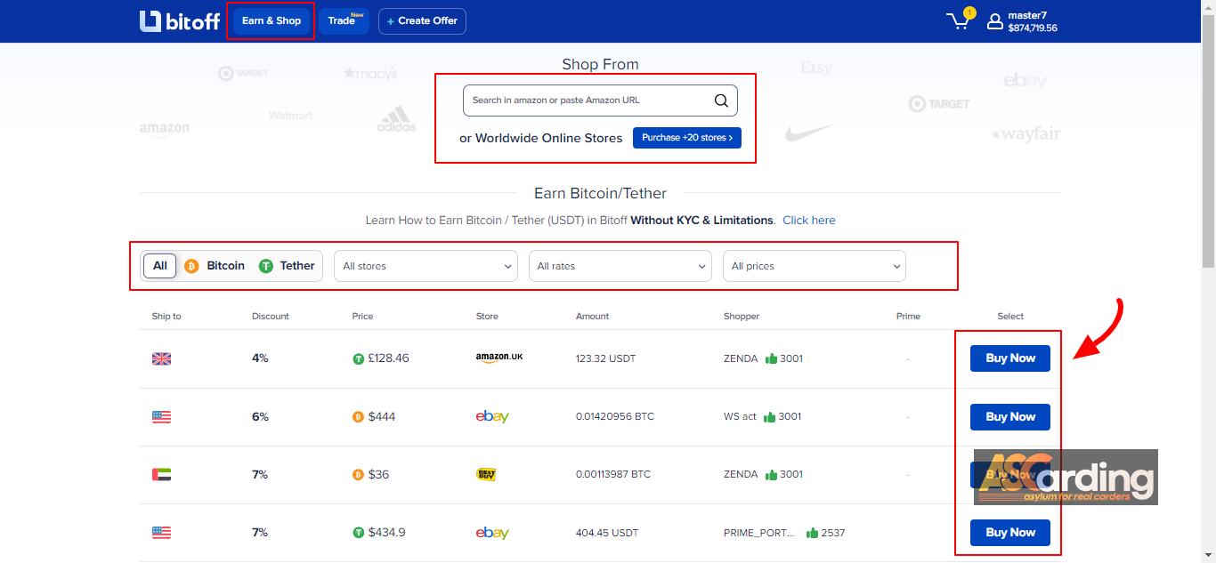Screen dimensions: 1216x563
Task: Click the Tether coin icon in filter
Action: coord(265,266)
